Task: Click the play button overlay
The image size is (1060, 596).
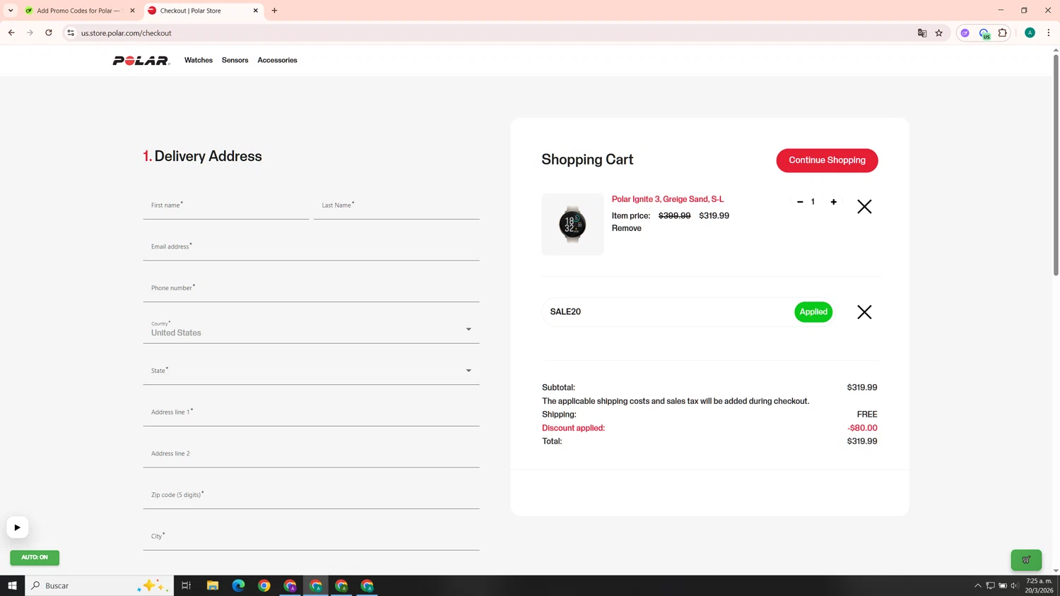Action: click(x=18, y=528)
